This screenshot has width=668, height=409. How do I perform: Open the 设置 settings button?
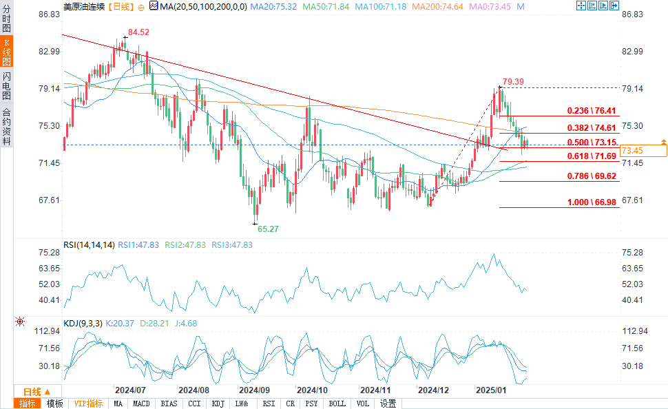pyautogui.click(x=388, y=403)
